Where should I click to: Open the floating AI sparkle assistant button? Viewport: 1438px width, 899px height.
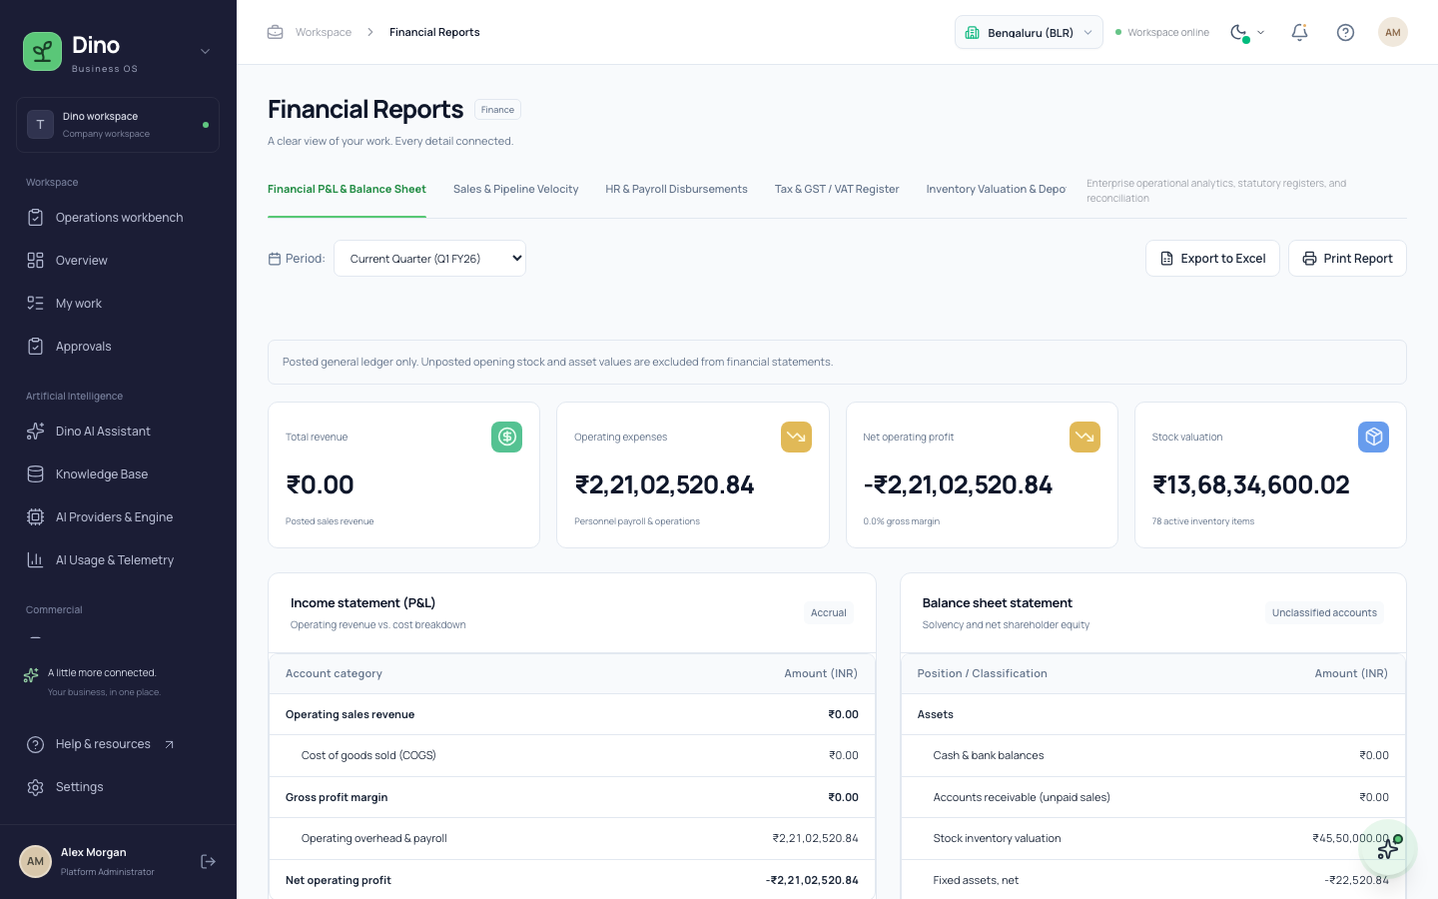pos(1388,849)
